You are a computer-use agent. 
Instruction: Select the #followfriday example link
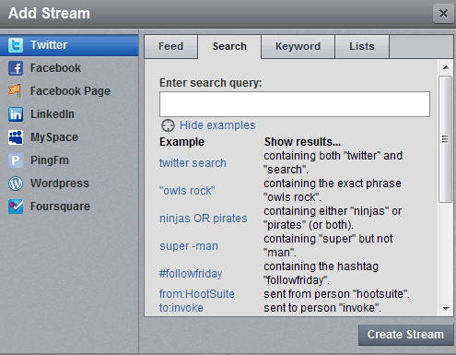click(191, 274)
